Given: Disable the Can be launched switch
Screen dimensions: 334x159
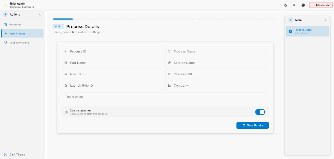Looking at the screenshot, I should pyautogui.click(x=260, y=112).
